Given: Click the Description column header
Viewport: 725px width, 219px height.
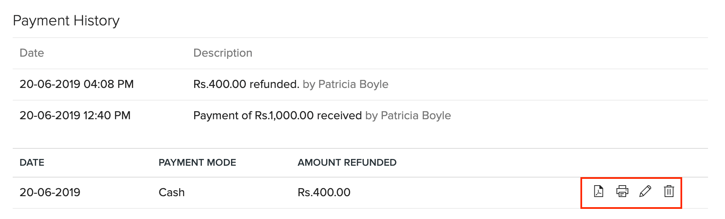Looking at the screenshot, I should [x=223, y=53].
